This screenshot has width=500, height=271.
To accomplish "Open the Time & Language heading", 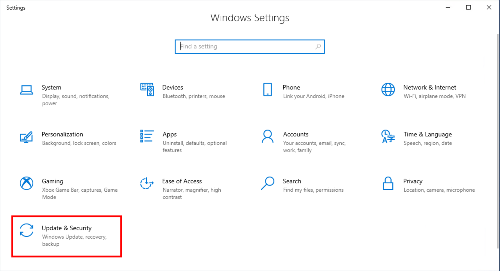I will 428,134.
